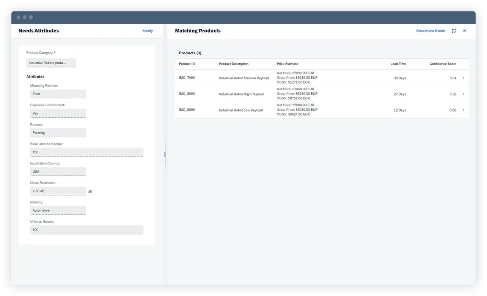487x296 pixels.
Task: Click the Modify link
Action: pyautogui.click(x=148, y=31)
